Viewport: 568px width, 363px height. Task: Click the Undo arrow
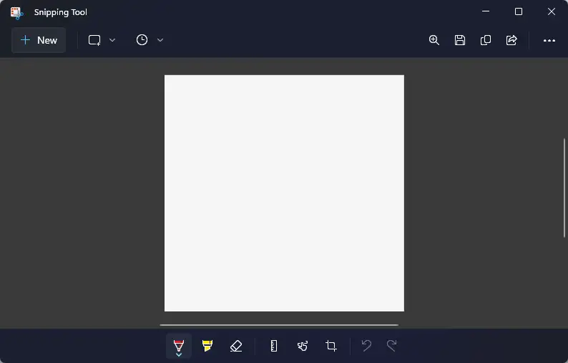pyautogui.click(x=366, y=345)
